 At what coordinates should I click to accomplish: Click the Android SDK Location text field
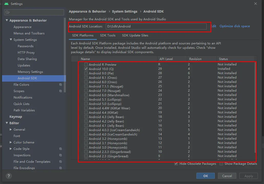156,26
